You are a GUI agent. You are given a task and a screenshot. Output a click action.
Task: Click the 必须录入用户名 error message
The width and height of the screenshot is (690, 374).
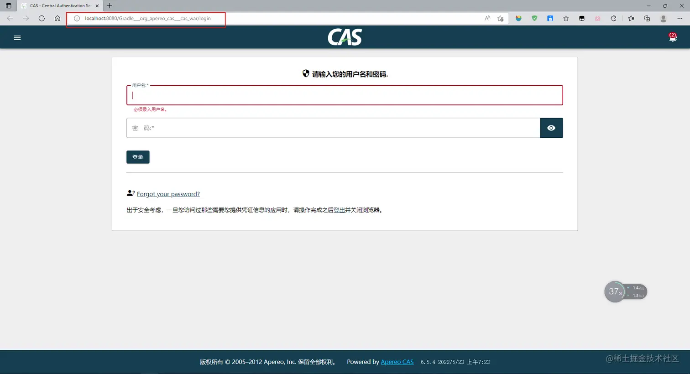pos(150,109)
